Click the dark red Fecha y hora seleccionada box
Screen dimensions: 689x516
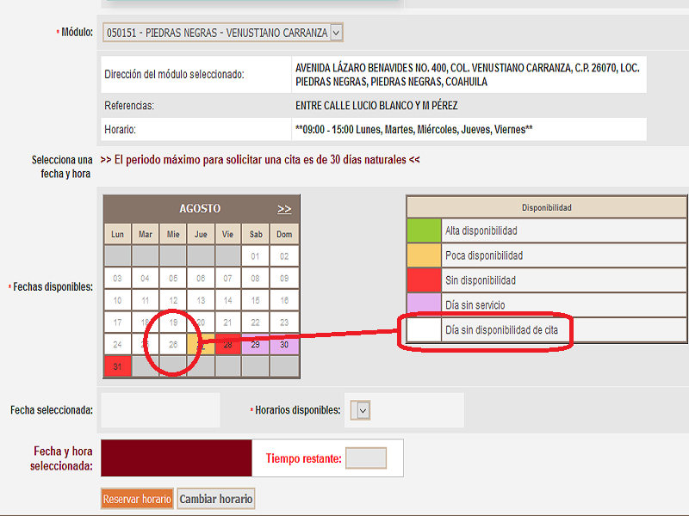176,458
